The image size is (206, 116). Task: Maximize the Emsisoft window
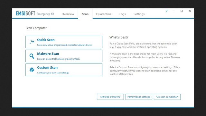(182, 11)
